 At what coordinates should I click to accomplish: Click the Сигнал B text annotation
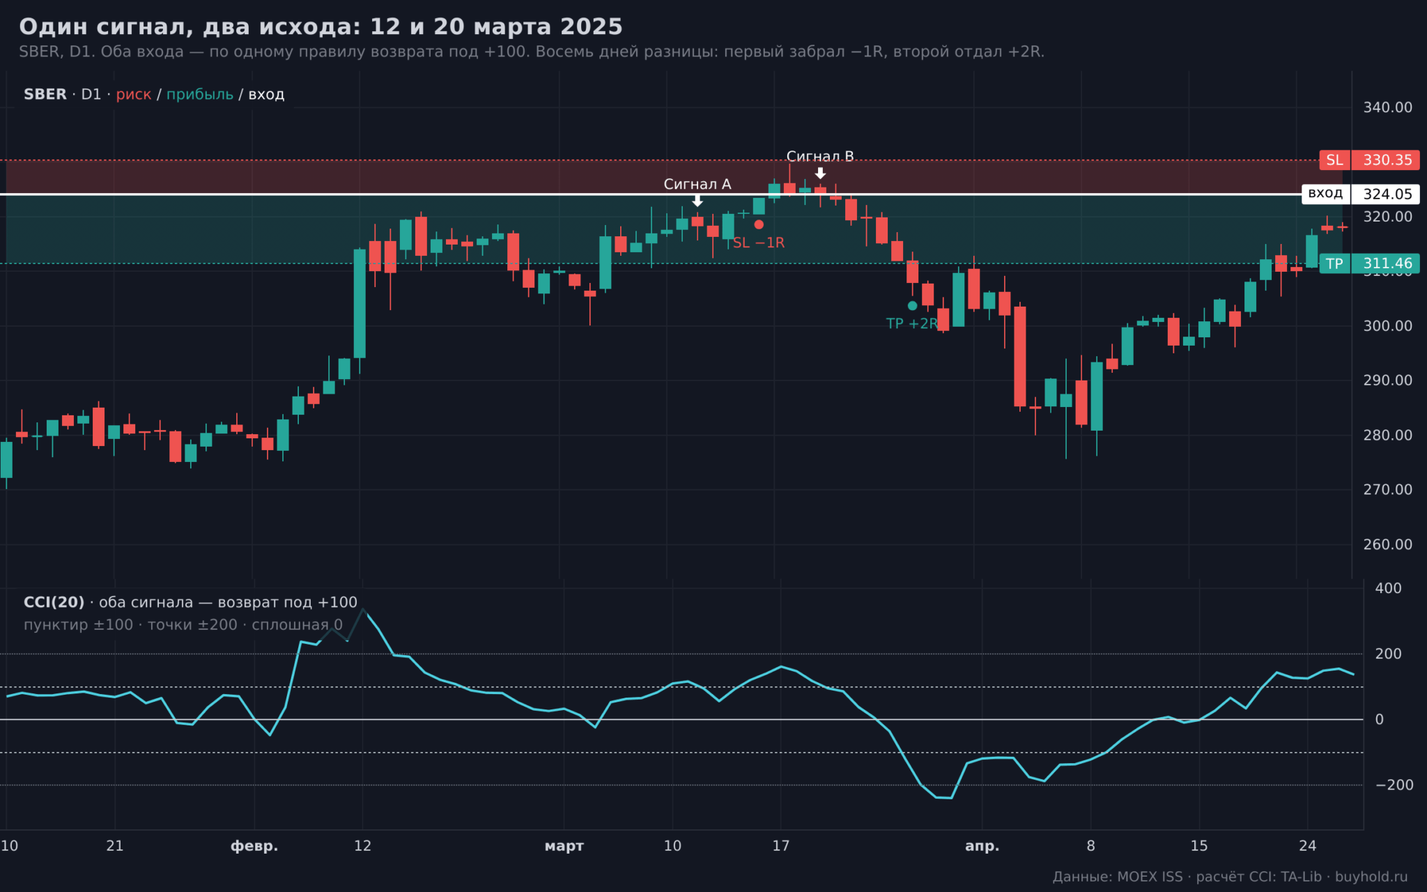820,156
